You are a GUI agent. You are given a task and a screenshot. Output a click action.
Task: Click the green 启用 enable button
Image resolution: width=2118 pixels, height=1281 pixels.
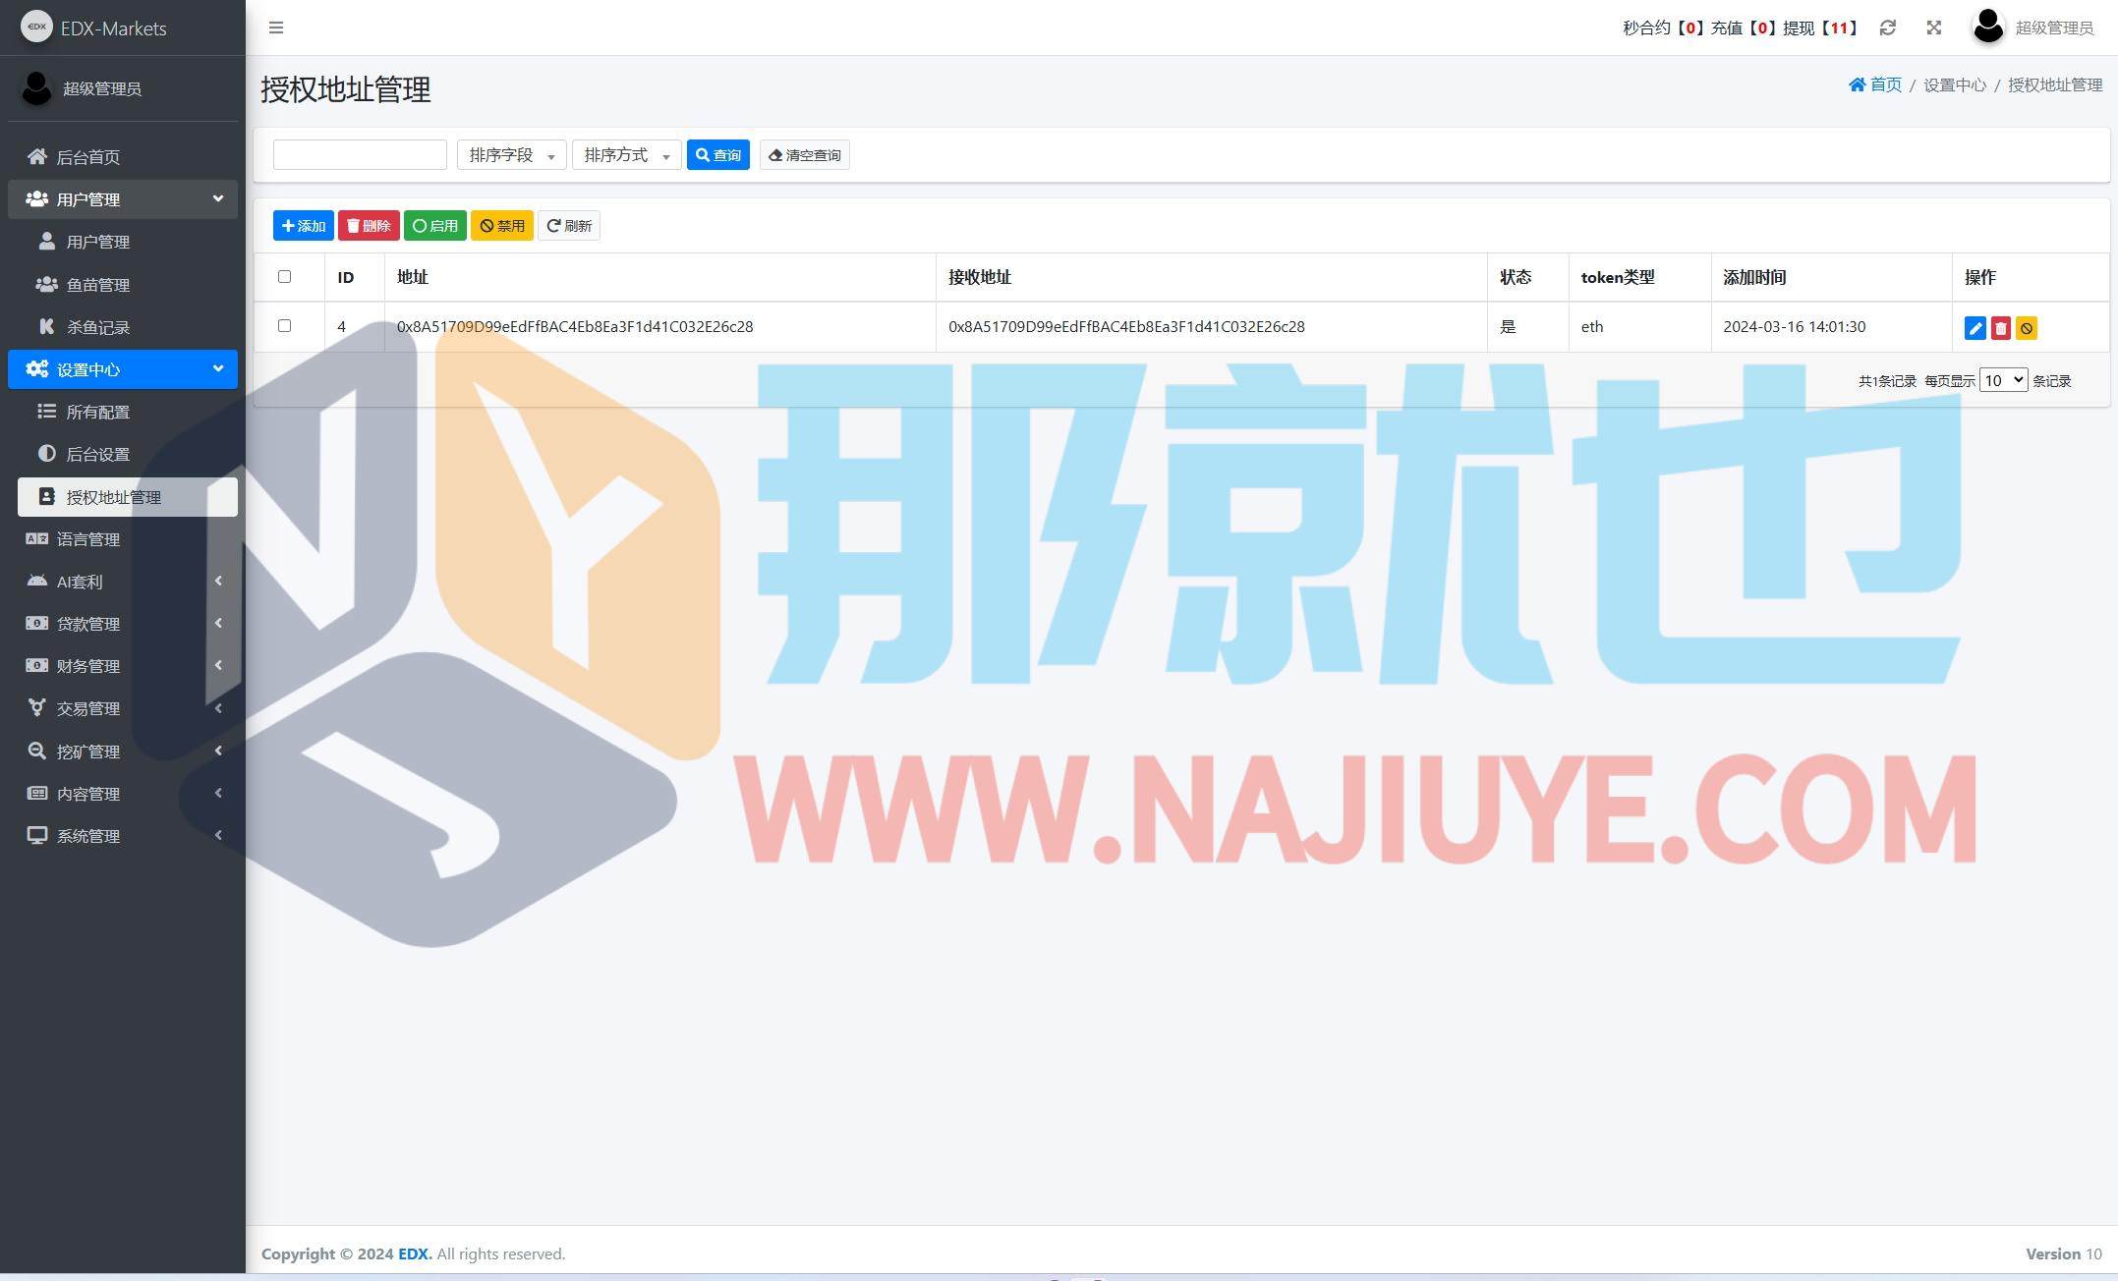(434, 226)
